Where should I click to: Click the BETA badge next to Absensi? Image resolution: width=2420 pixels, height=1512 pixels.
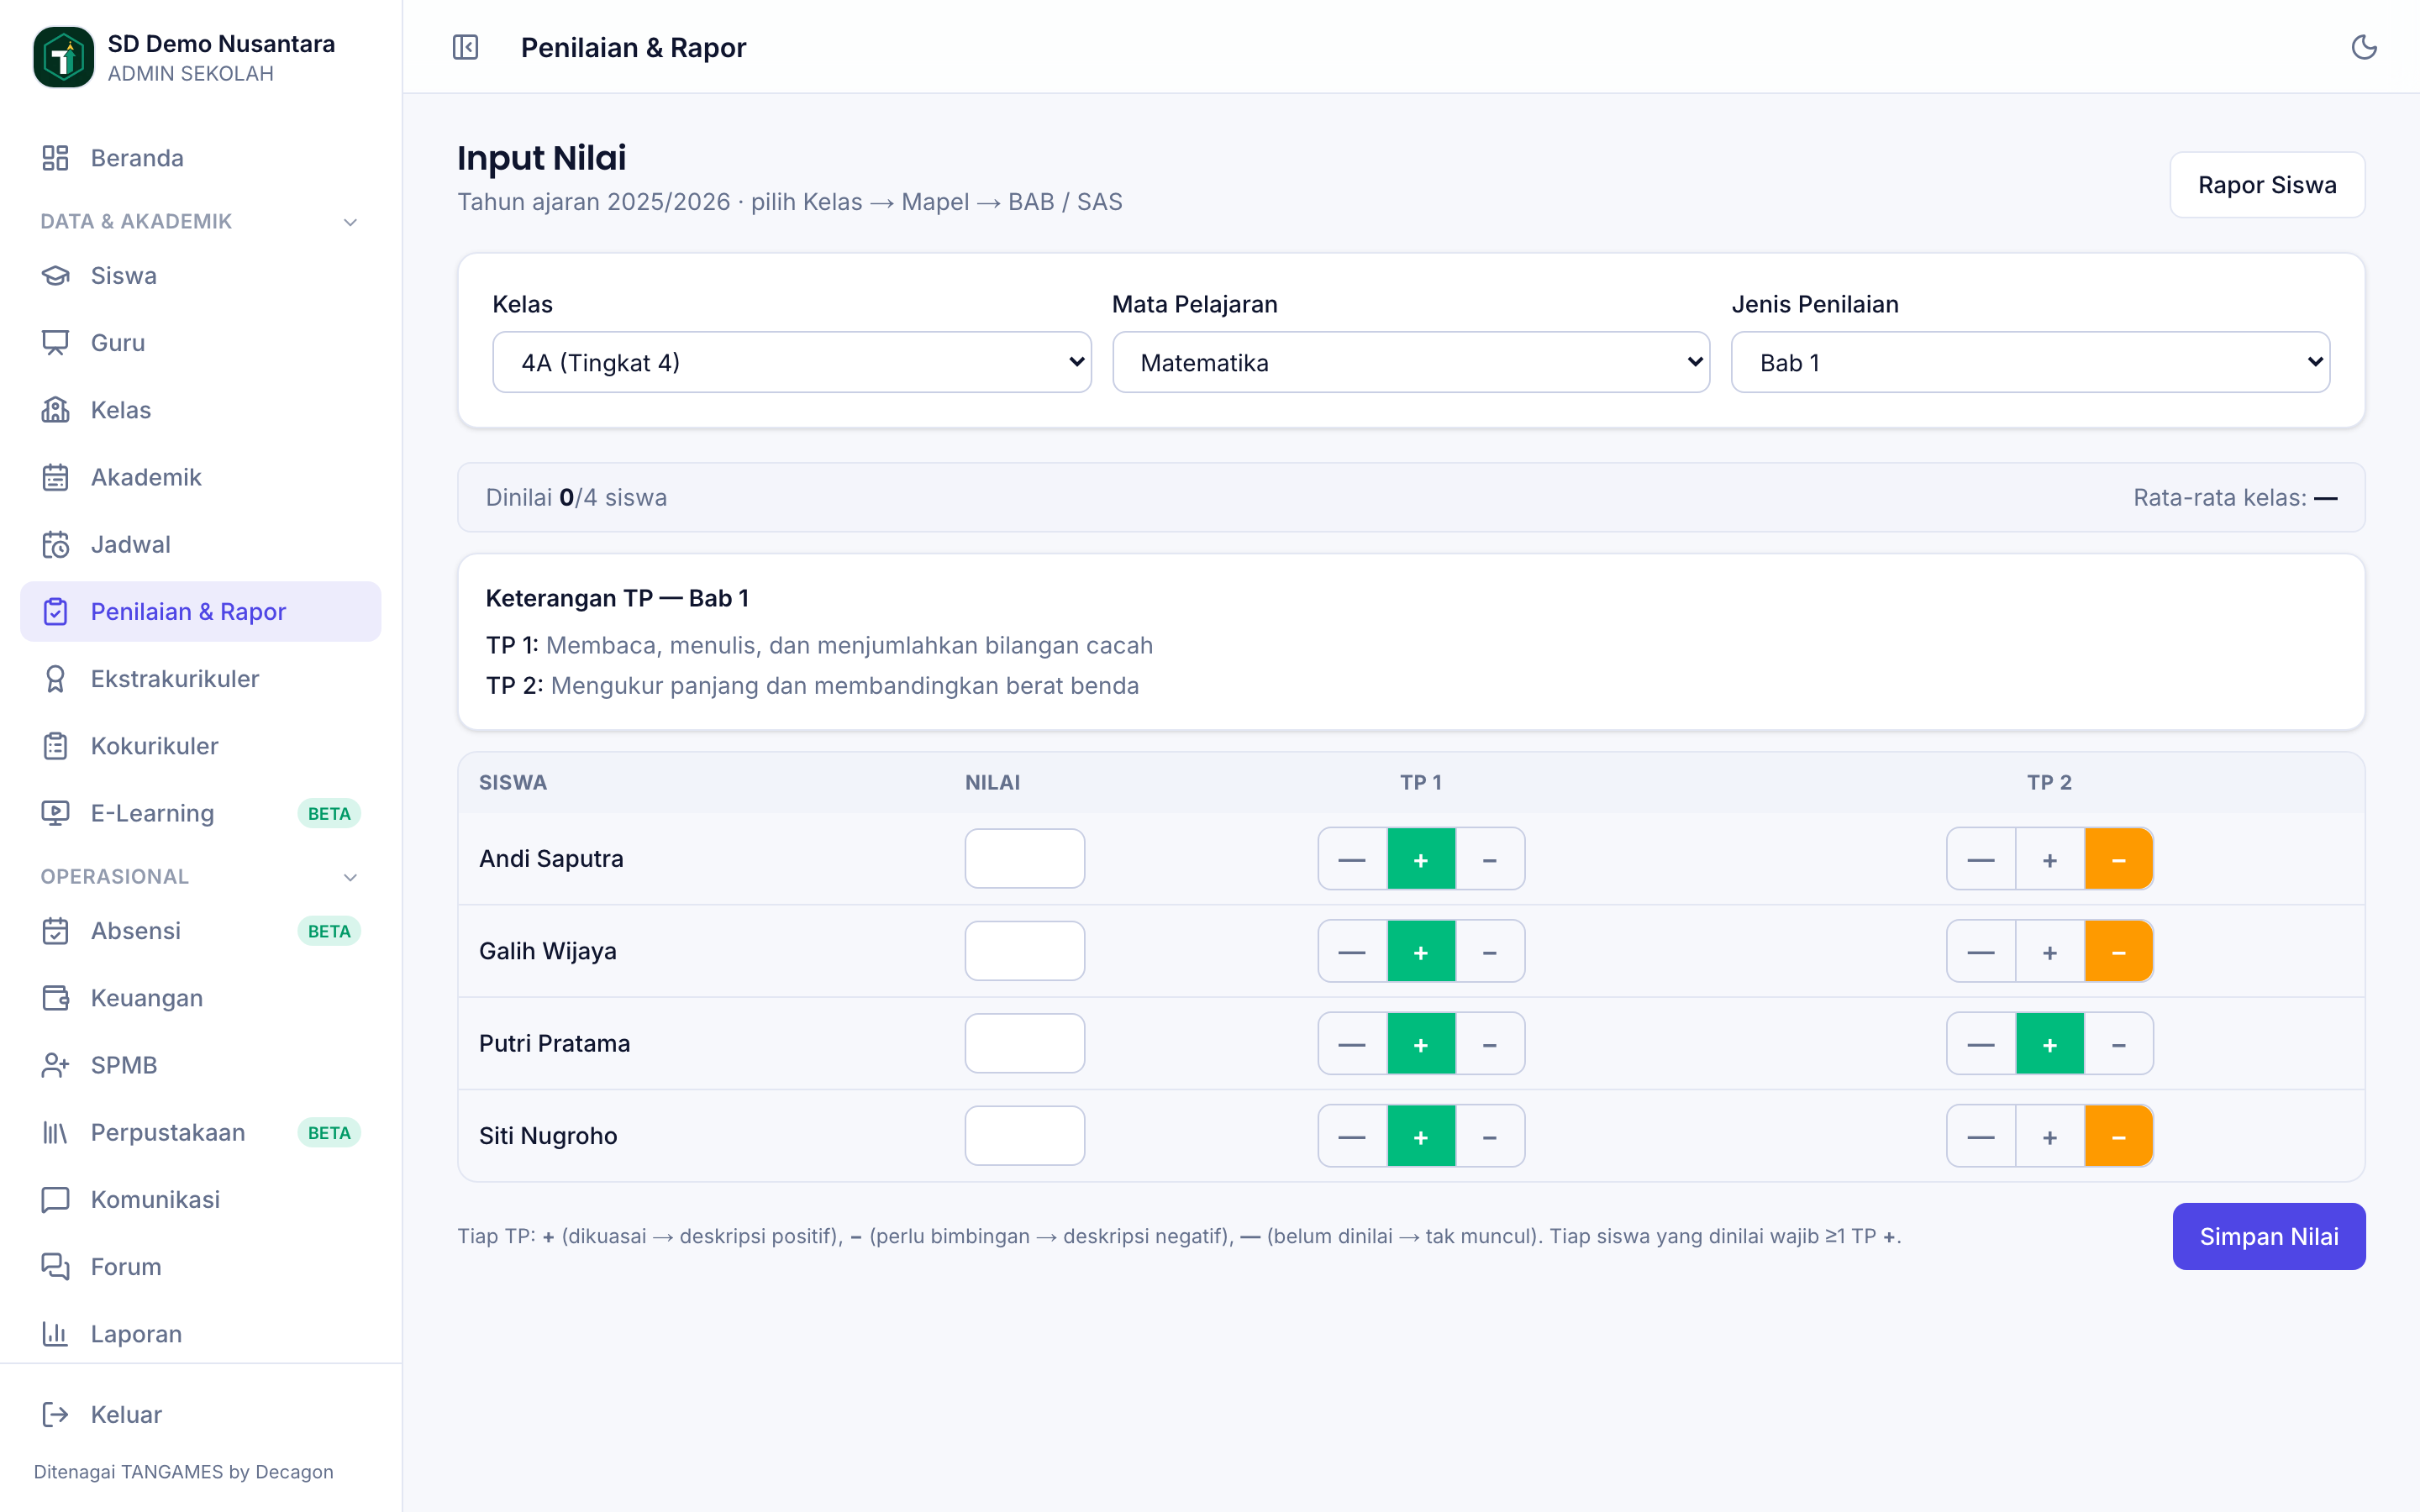click(329, 931)
